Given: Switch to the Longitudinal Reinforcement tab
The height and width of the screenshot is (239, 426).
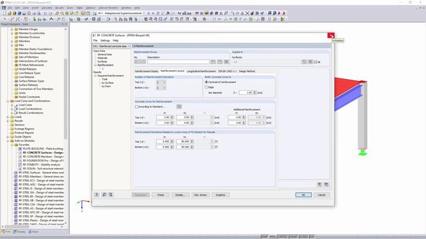Looking at the screenshot, I should click(201, 71).
